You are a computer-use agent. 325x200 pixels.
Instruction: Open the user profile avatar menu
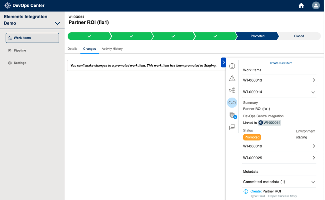(316, 6)
